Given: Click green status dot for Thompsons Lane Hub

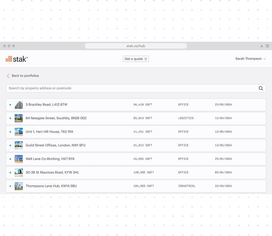Looking at the screenshot, I should [10, 186].
